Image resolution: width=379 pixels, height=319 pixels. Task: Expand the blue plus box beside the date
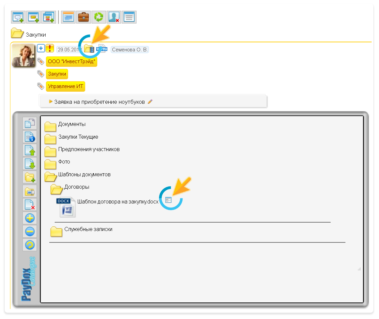pyautogui.click(x=41, y=48)
